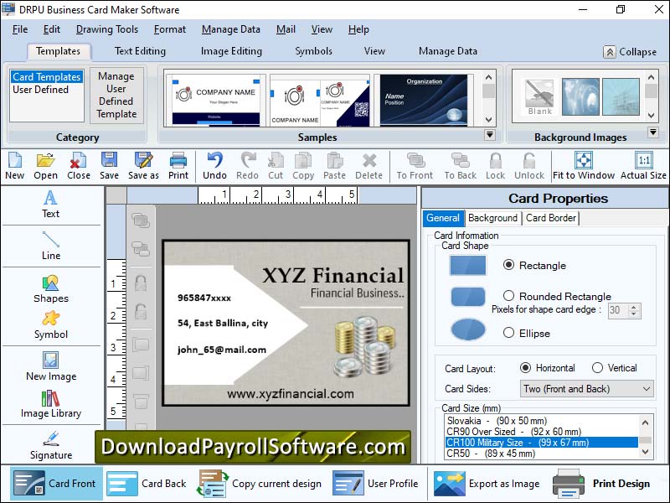Select Card Templates category
670x503 pixels.
(47, 76)
